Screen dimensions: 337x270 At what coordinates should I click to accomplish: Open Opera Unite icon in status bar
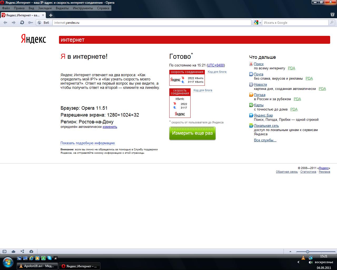click(22, 252)
